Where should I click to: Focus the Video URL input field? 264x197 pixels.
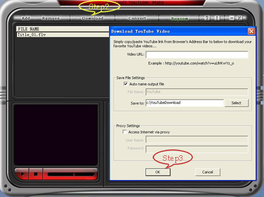tap(197, 55)
